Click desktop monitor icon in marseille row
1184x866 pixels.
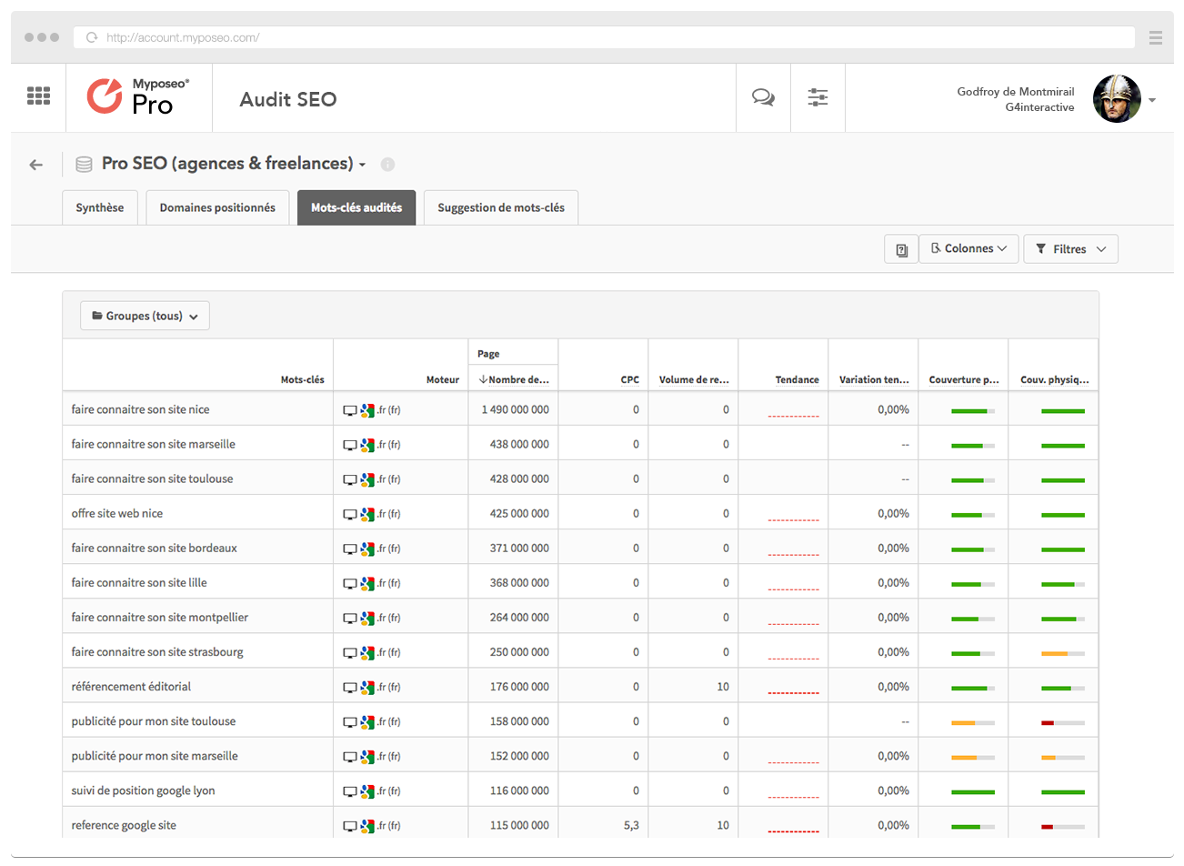pos(350,445)
